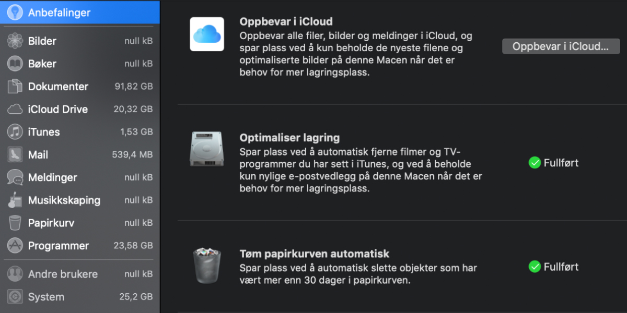Viewport: 627px width, 313px height.
Task: Open the System category in sidebar
Action: [46, 297]
